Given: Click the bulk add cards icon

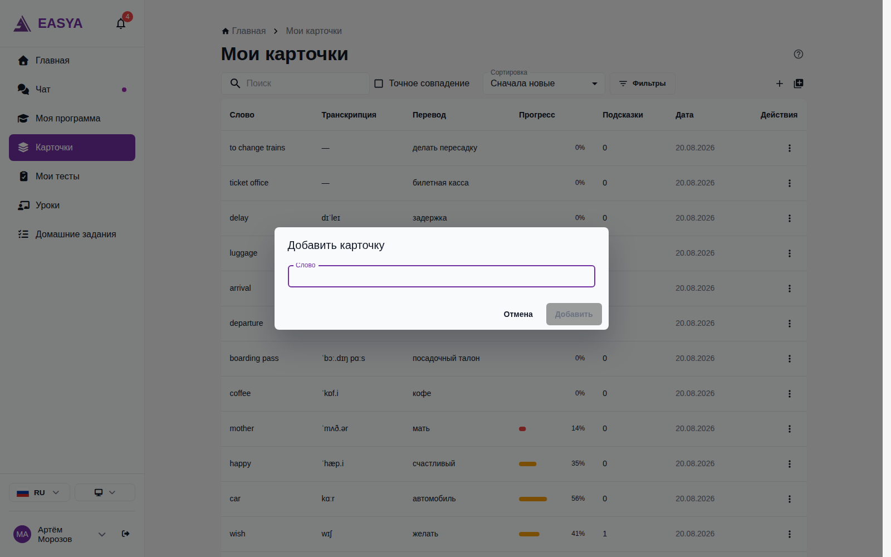Looking at the screenshot, I should pyautogui.click(x=799, y=84).
